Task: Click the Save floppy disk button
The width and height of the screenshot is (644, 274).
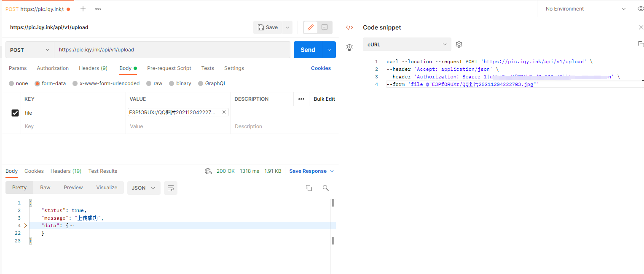Action: (x=268, y=27)
